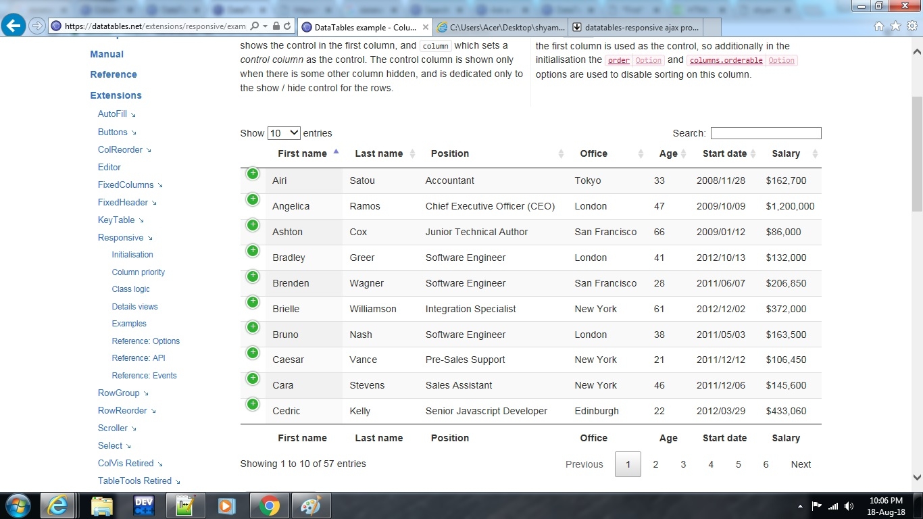The height and width of the screenshot is (519, 923).
Task: Go to page 3 of results
Action: pyautogui.click(x=683, y=464)
